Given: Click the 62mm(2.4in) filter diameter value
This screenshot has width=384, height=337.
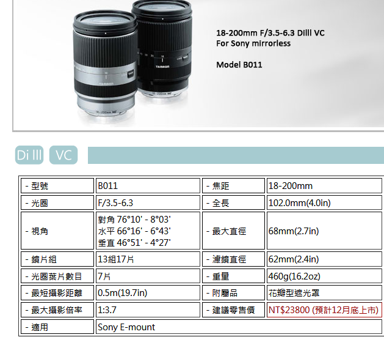Looking at the screenshot, I should [x=294, y=259].
